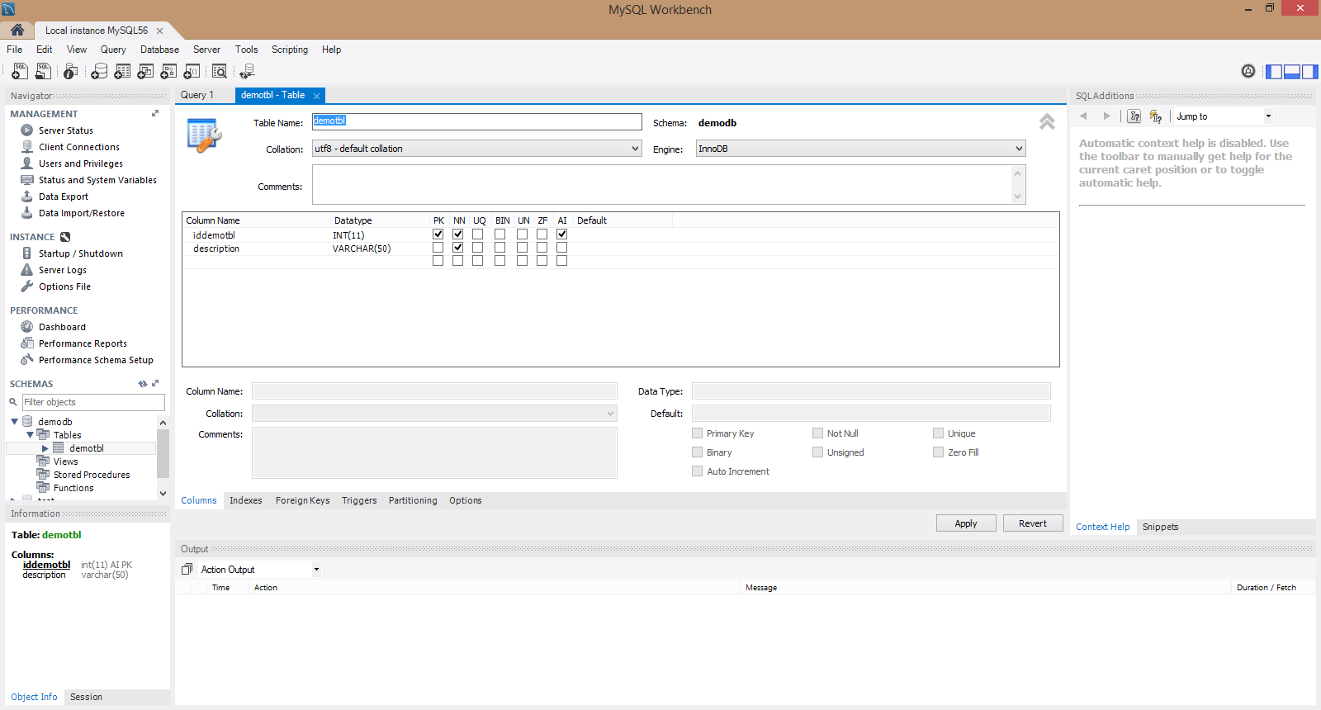Open the table Collation dropdown
This screenshot has height=710, width=1321.
[476, 149]
